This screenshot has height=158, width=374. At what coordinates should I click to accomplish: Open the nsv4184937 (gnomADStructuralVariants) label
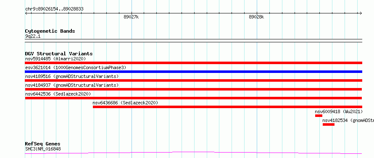72,85
